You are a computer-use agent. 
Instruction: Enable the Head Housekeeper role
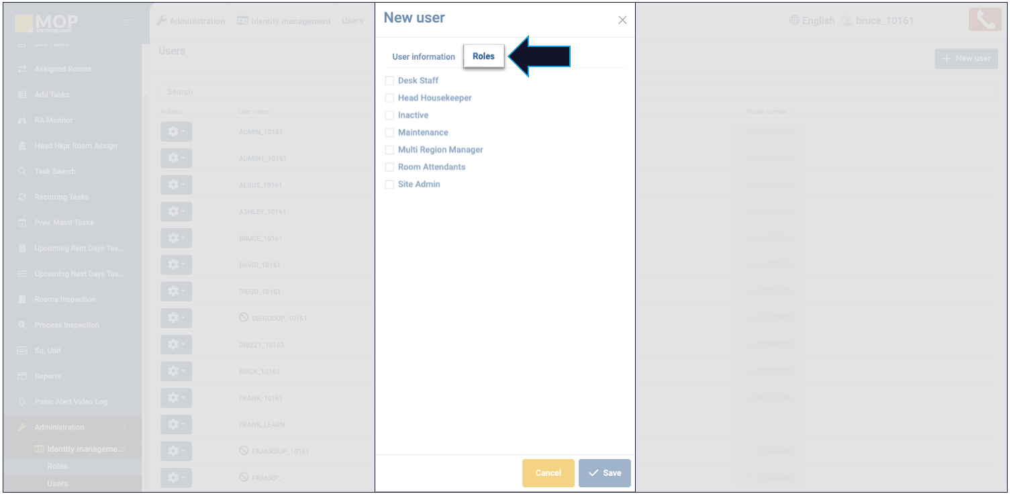click(x=389, y=98)
